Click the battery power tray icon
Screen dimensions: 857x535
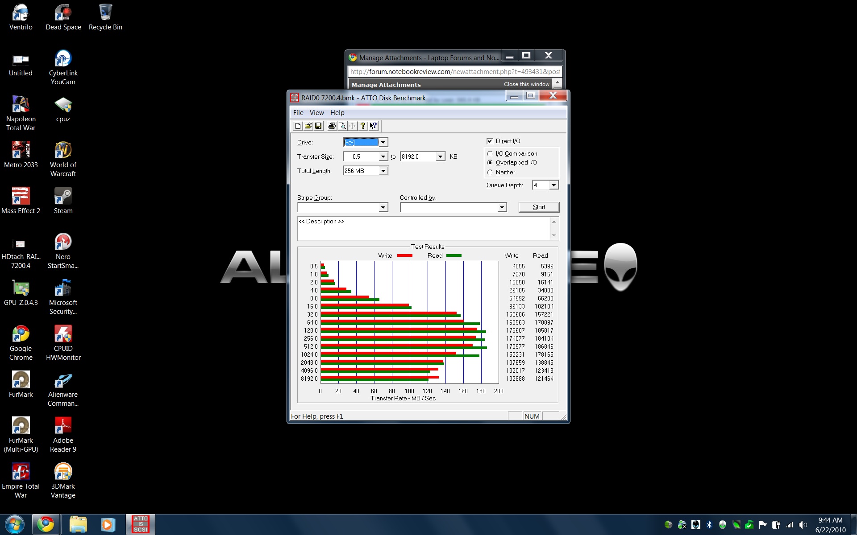coord(776,525)
